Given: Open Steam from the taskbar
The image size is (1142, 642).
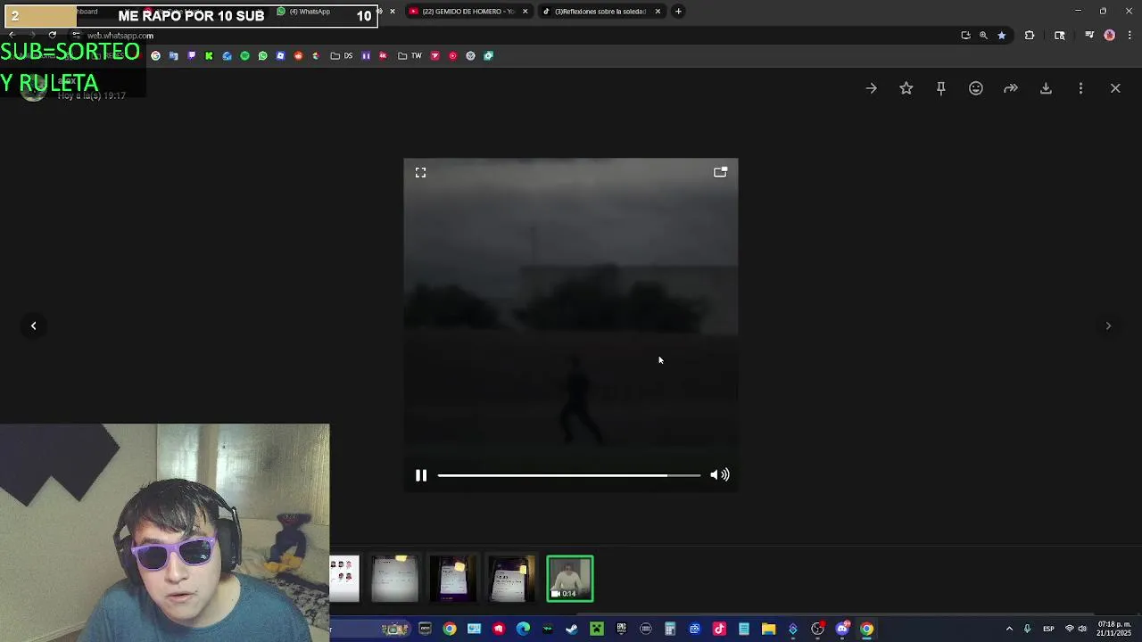Looking at the screenshot, I should [x=572, y=629].
